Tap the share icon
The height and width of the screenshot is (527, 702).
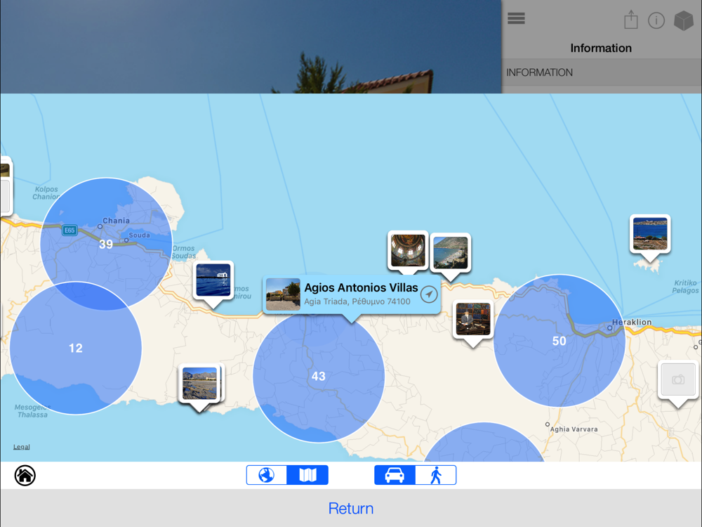[631, 20]
